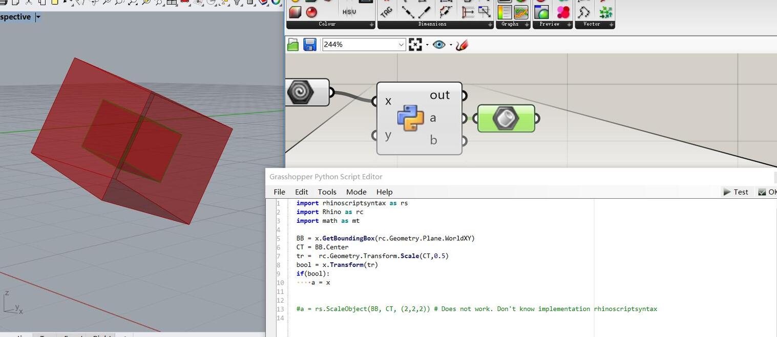Screen dimensions: 777x337
Task: Open the 244% zoom level dropdown
Action: 402,45
